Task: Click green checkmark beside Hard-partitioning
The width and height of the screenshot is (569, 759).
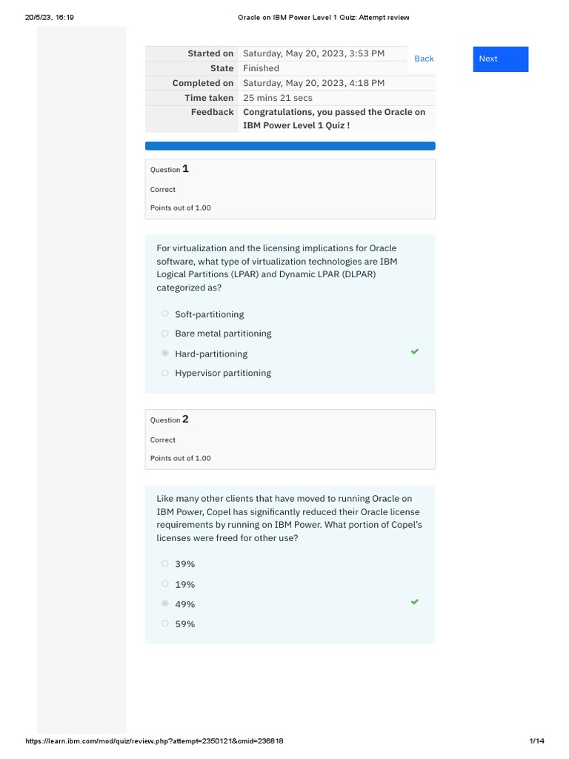Action: tap(415, 352)
